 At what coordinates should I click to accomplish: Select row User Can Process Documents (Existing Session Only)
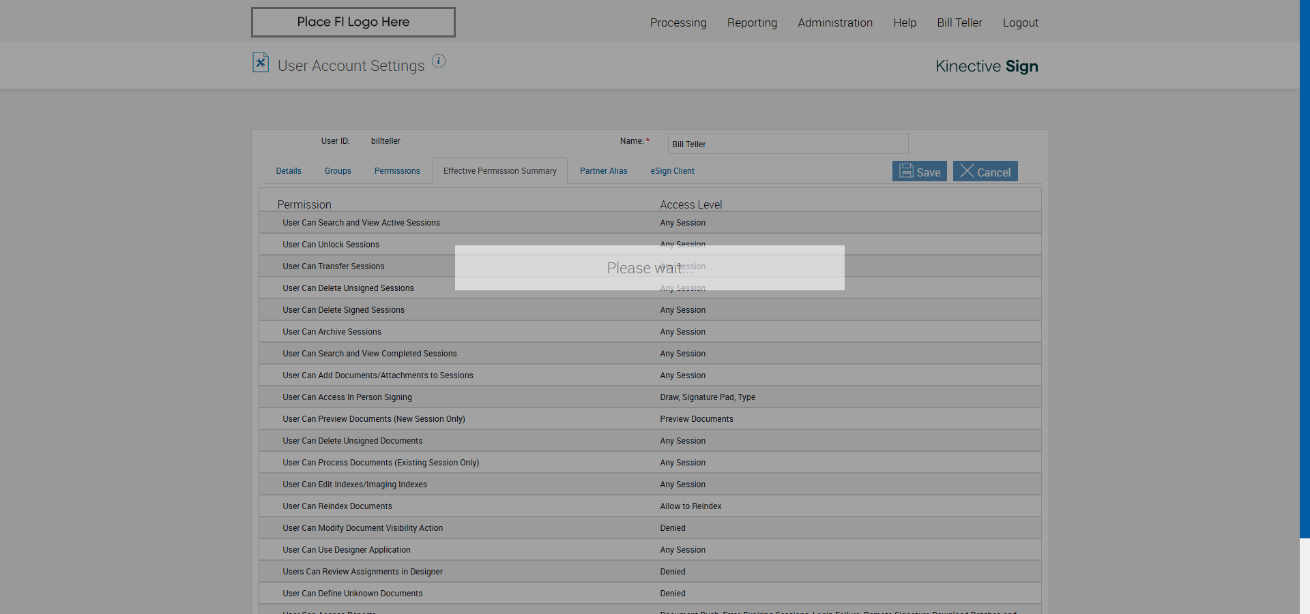click(x=650, y=463)
